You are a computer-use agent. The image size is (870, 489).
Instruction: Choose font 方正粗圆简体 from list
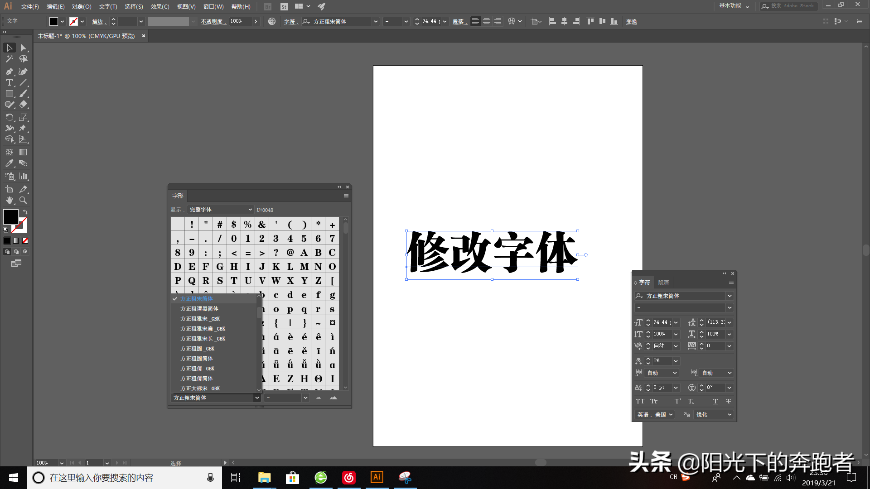tap(196, 359)
